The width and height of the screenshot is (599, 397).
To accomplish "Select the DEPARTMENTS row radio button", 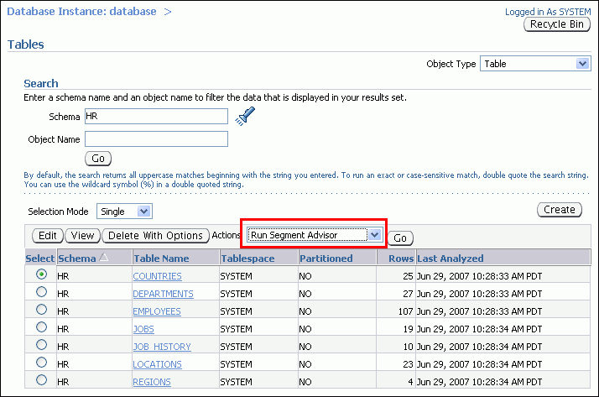I will 41,292.
